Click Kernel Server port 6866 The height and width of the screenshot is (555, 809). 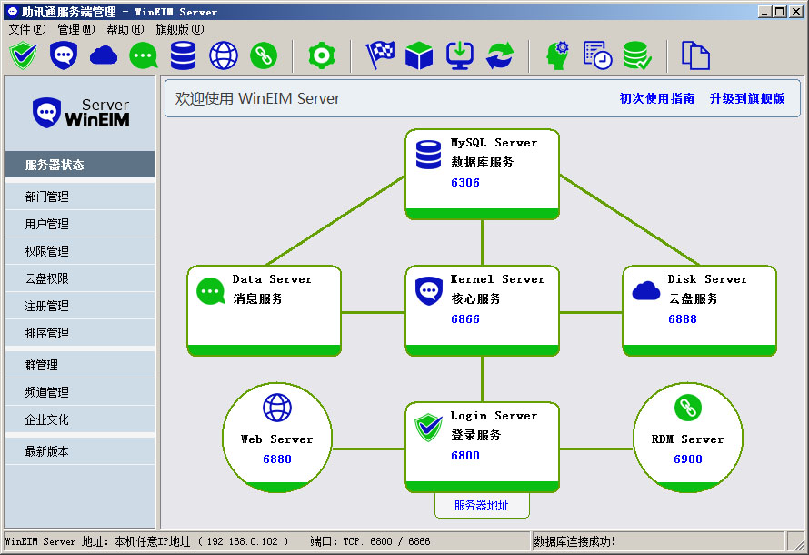pos(465,319)
